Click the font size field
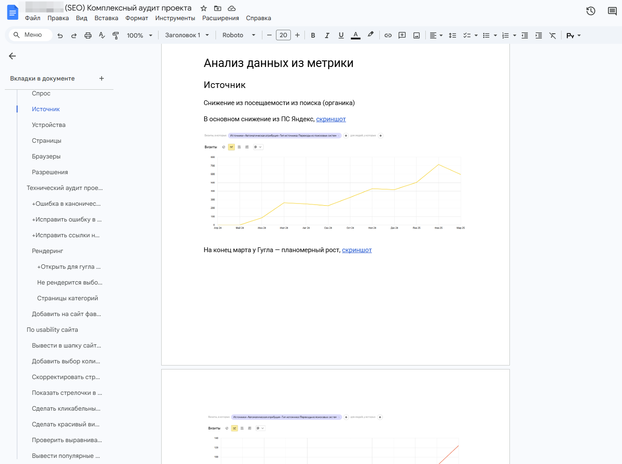 pyautogui.click(x=283, y=35)
